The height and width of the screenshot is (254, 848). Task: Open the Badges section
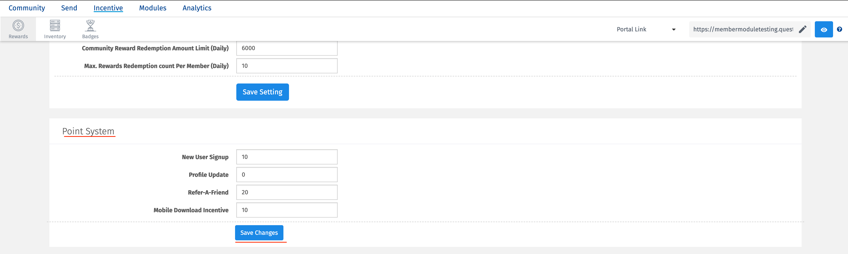pos(90,29)
